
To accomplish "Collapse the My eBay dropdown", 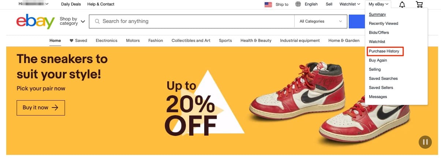I will [379, 4].
